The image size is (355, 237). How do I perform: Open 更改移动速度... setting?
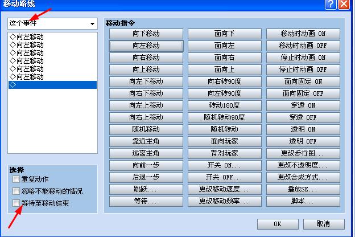[x=225, y=189]
